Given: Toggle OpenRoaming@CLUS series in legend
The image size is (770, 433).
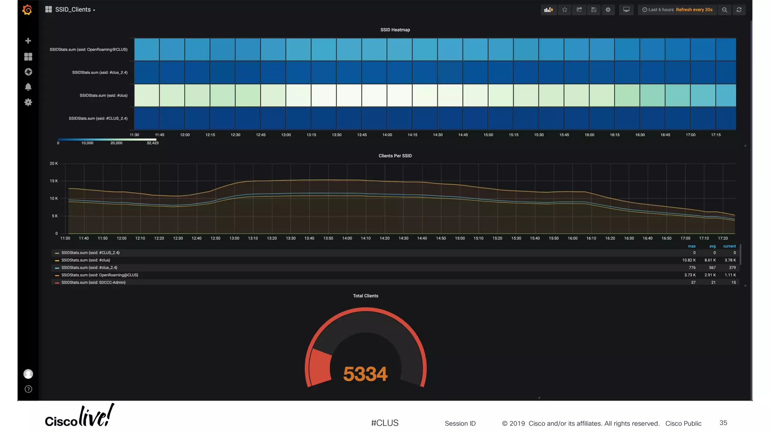Looking at the screenshot, I should (100, 275).
